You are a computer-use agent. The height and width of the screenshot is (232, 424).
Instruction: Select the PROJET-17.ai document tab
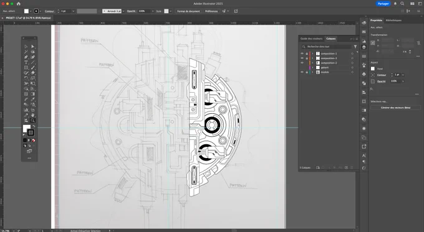[x=28, y=18]
